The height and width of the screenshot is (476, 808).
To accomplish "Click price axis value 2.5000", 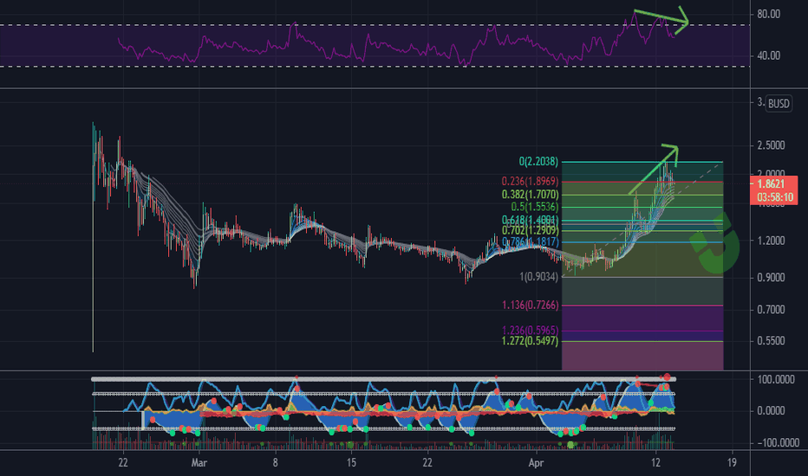I will [x=771, y=145].
